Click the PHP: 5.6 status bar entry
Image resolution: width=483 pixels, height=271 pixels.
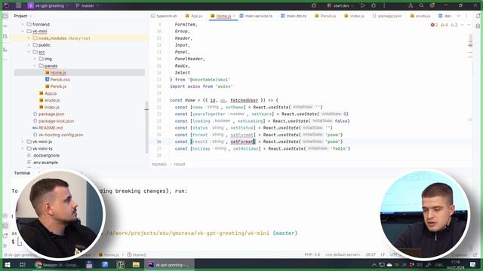(312, 254)
